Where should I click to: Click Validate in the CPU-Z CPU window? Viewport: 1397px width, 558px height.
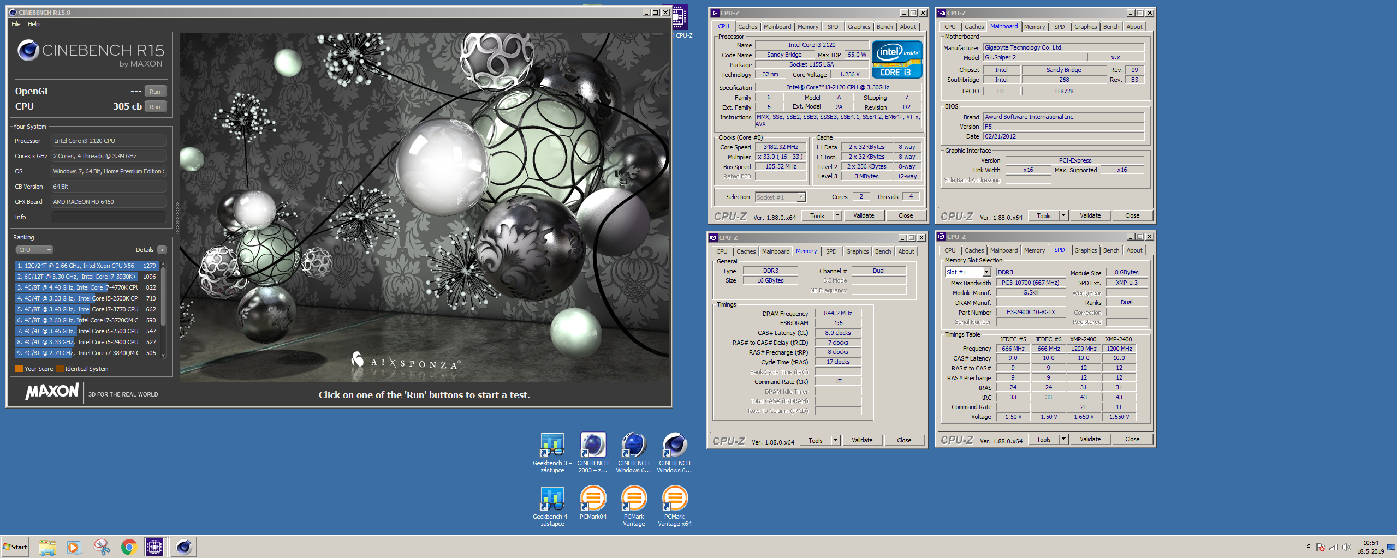pos(864,215)
